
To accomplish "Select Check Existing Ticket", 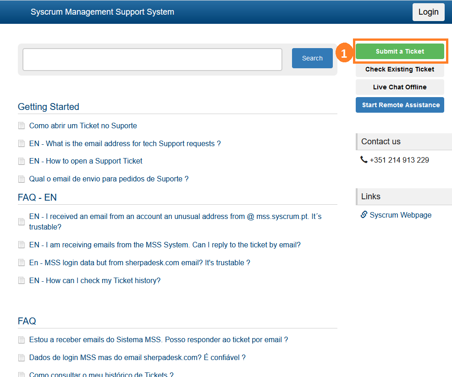I will point(399,69).
